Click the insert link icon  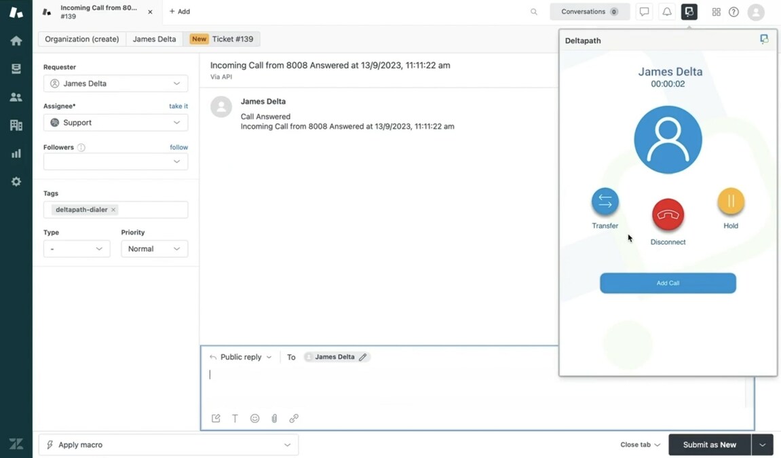pos(294,418)
